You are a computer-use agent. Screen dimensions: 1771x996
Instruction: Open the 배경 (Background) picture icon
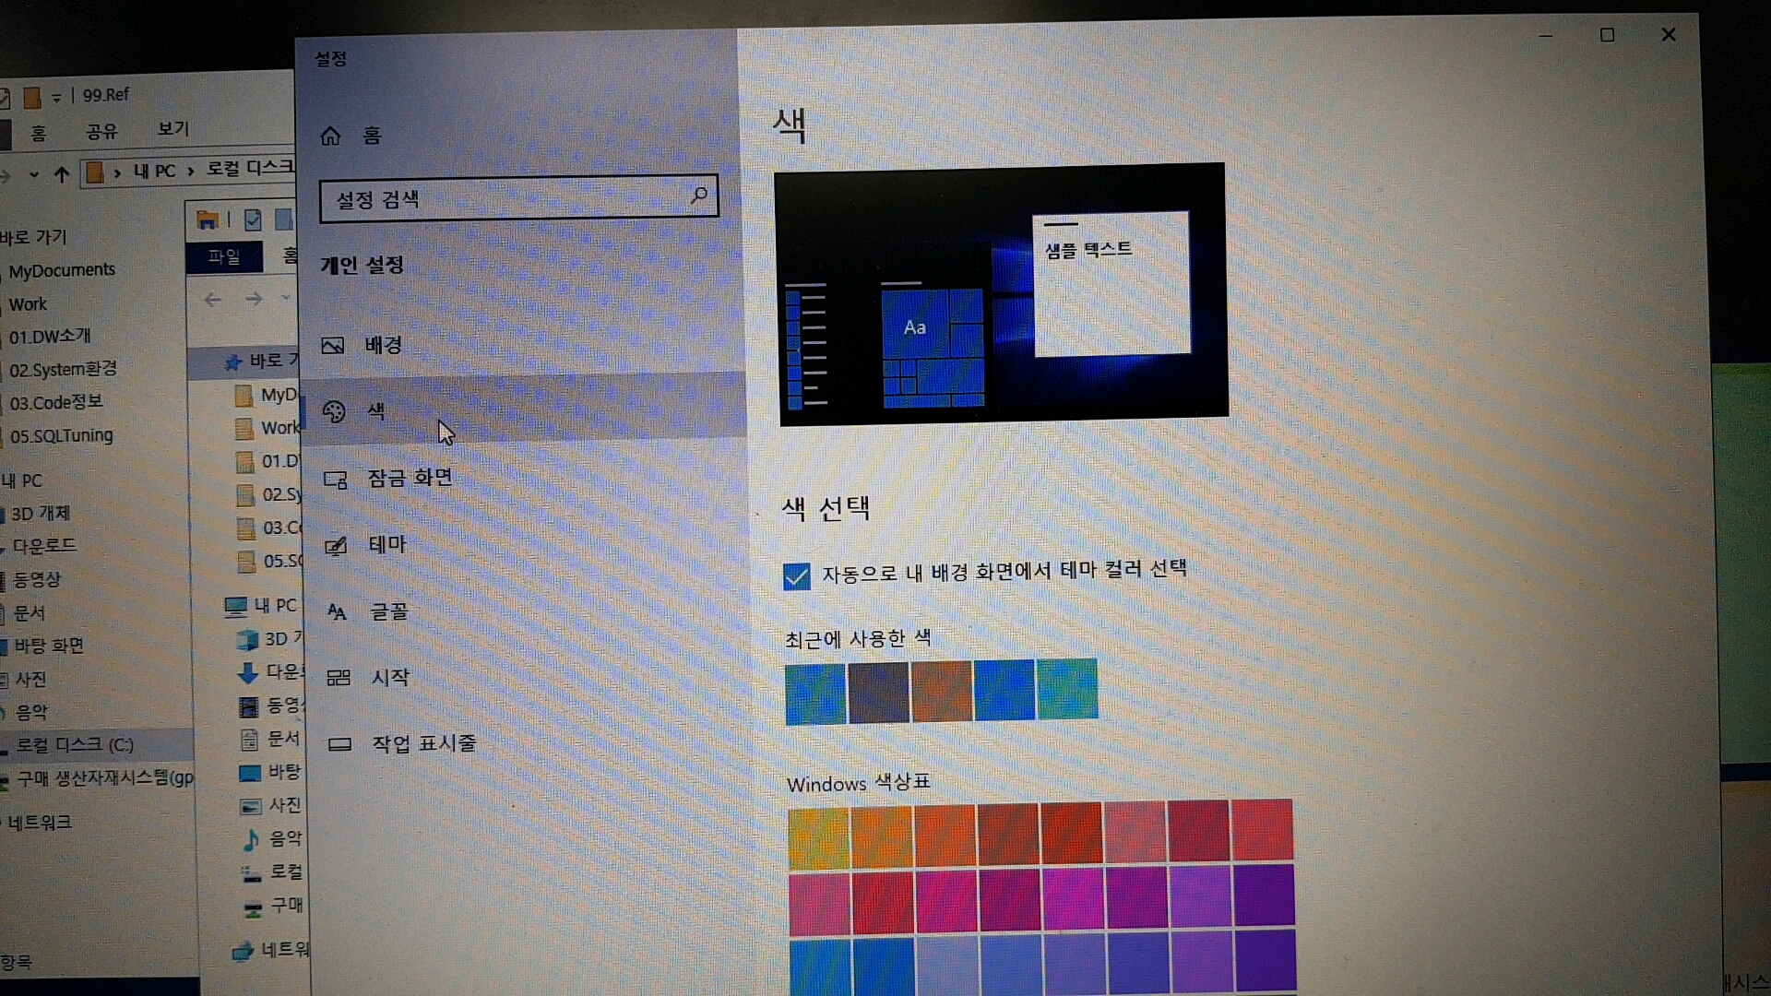(x=332, y=346)
